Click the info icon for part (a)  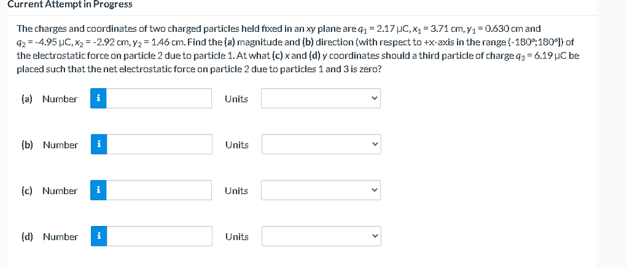[98, 99]
